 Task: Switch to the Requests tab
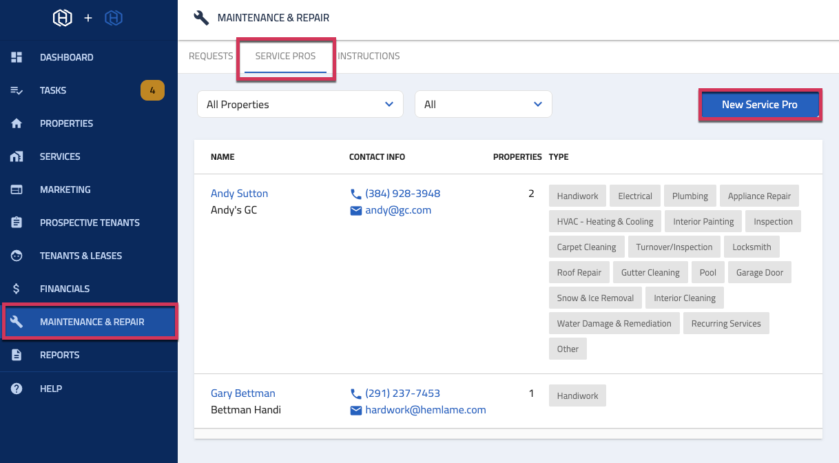pyautogui.click(x=210, y=56)
